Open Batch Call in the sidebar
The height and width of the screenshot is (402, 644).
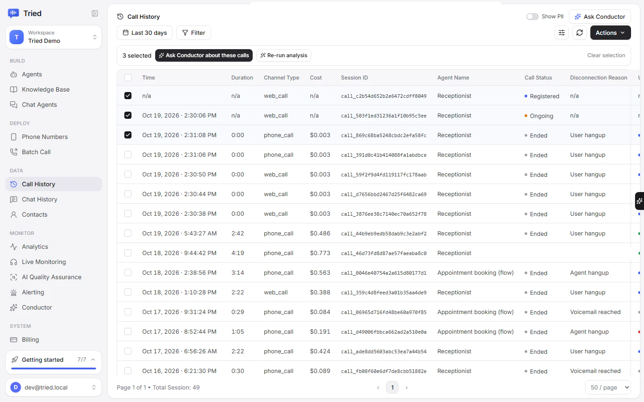(x=54, y=152)
